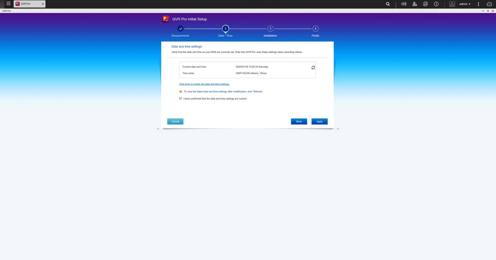Open the dashboard gauge icon
Screen dimensions: 496x260
pos(489,4)
